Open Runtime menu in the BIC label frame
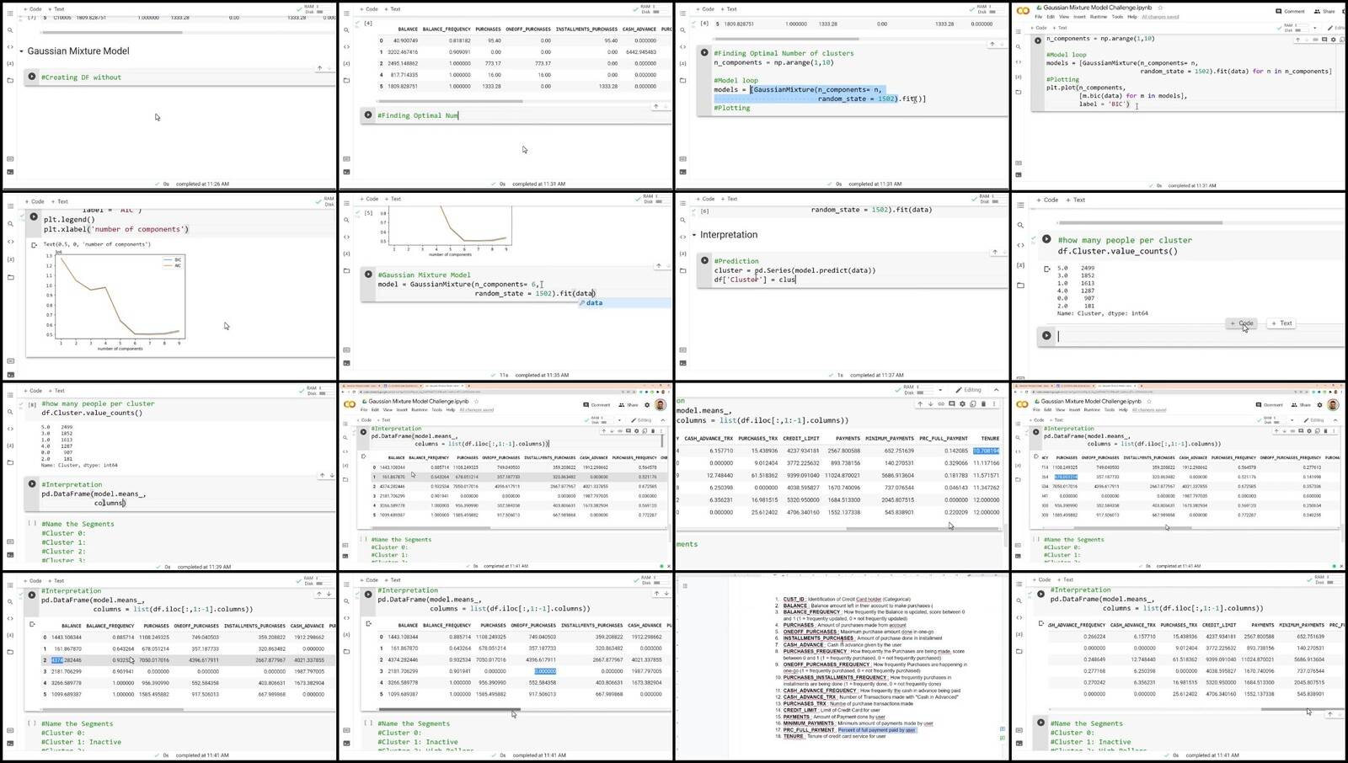Viewport: 1348px width, 763px height. pos(1099,17)
